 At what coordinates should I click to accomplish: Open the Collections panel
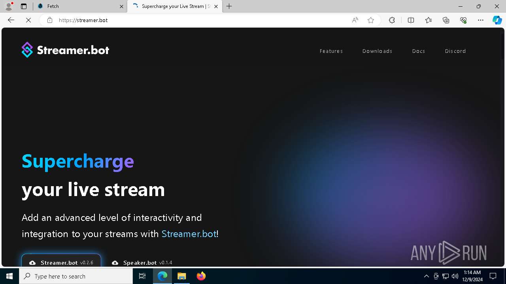(x=446, y=20)
